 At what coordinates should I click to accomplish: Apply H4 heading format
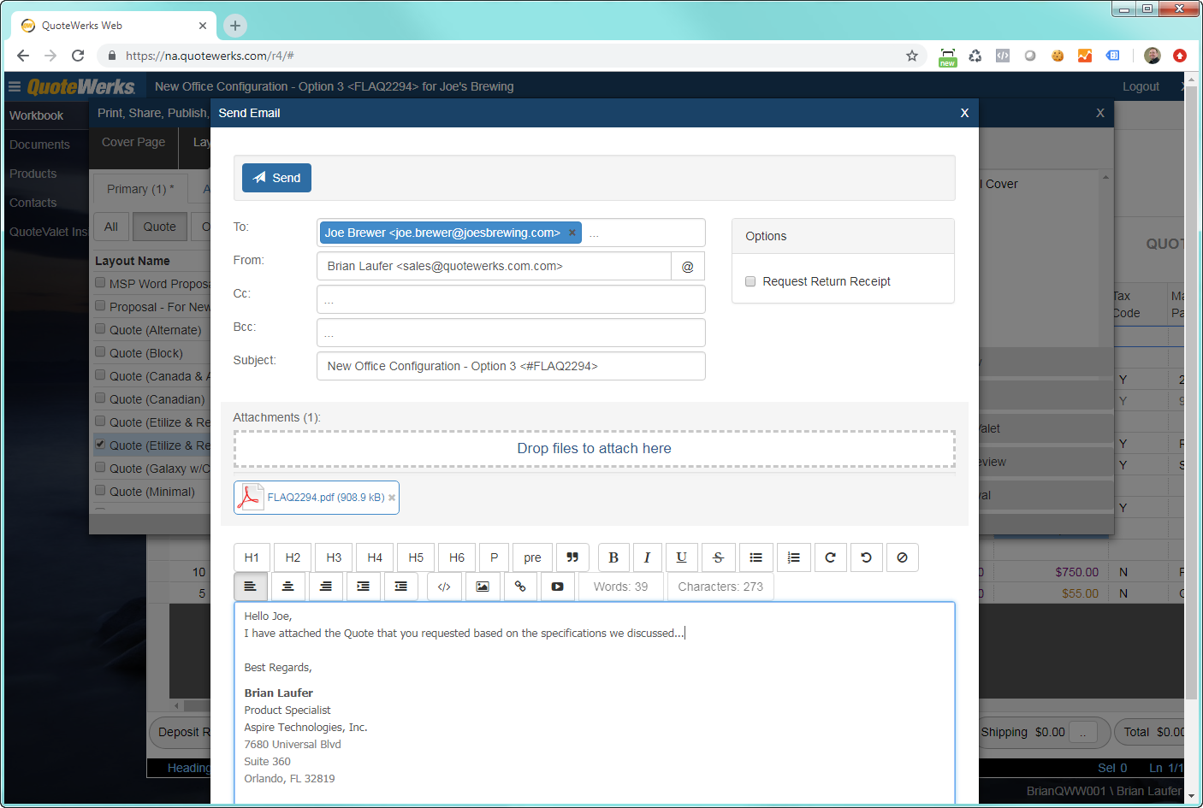click(375, 557)
